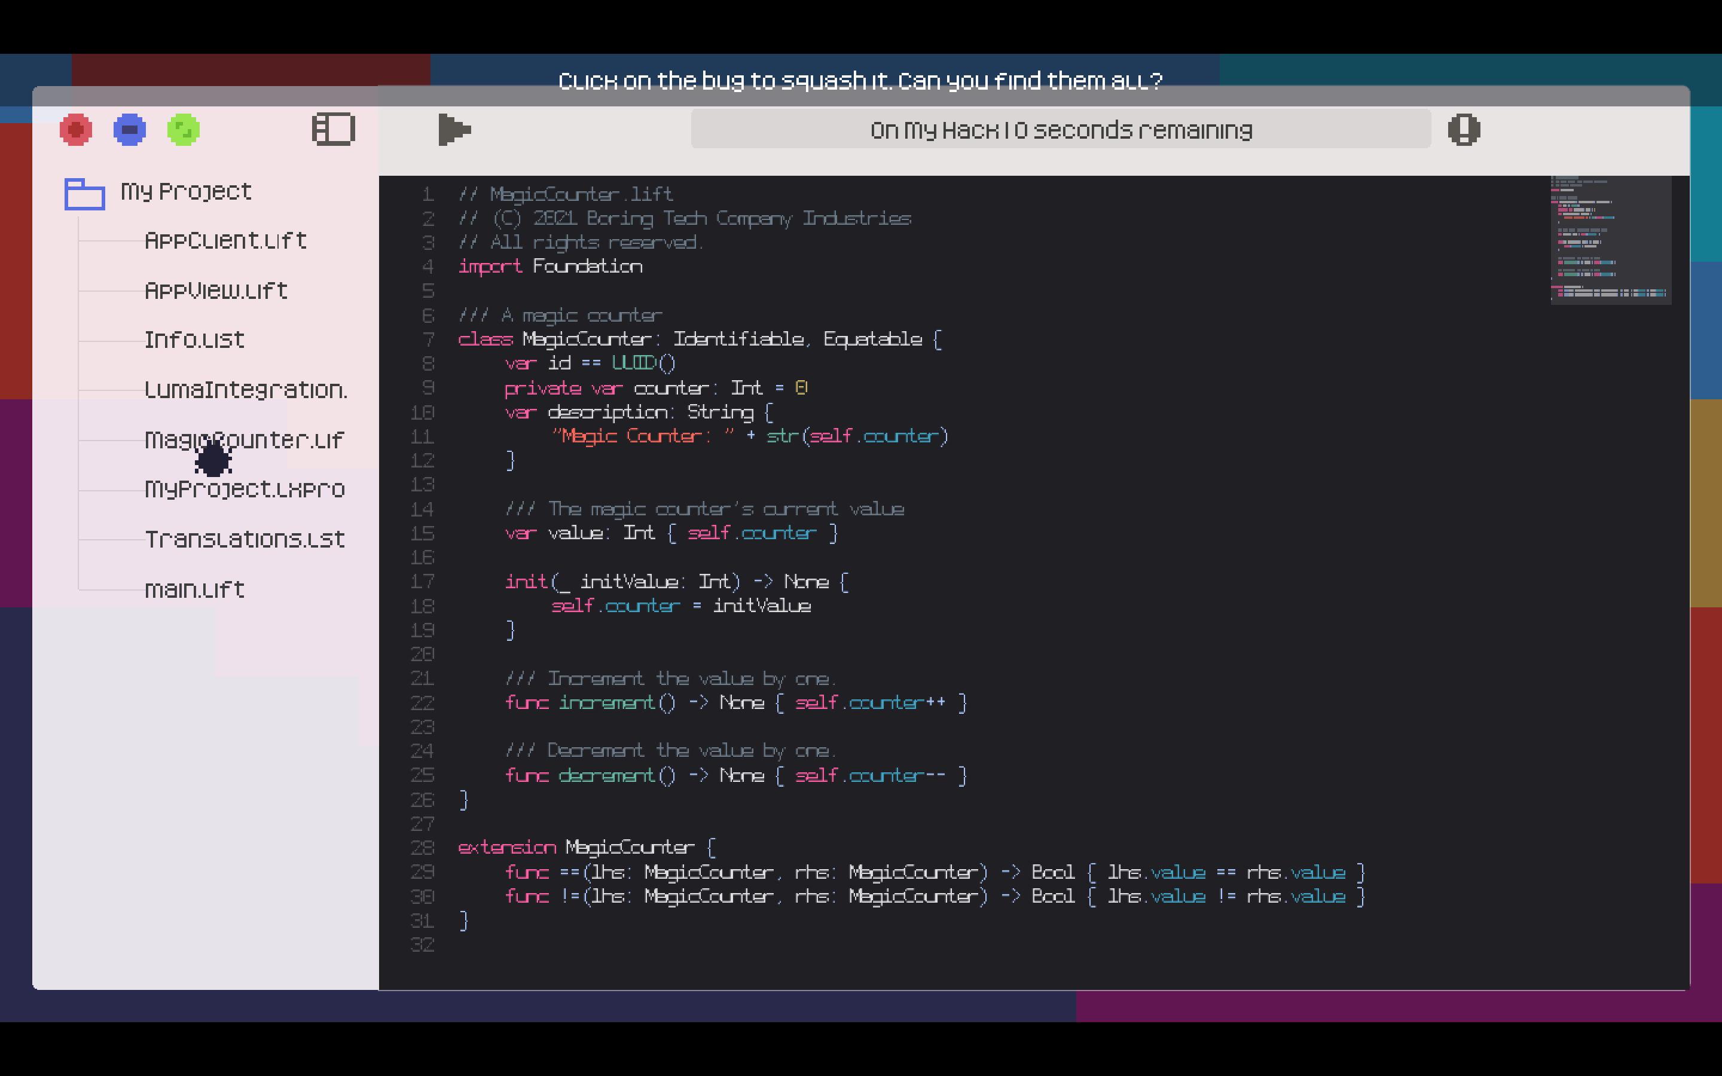1722x1076 pixels.
Task: Open AppView.lift in sidebar
Action: 216,291
